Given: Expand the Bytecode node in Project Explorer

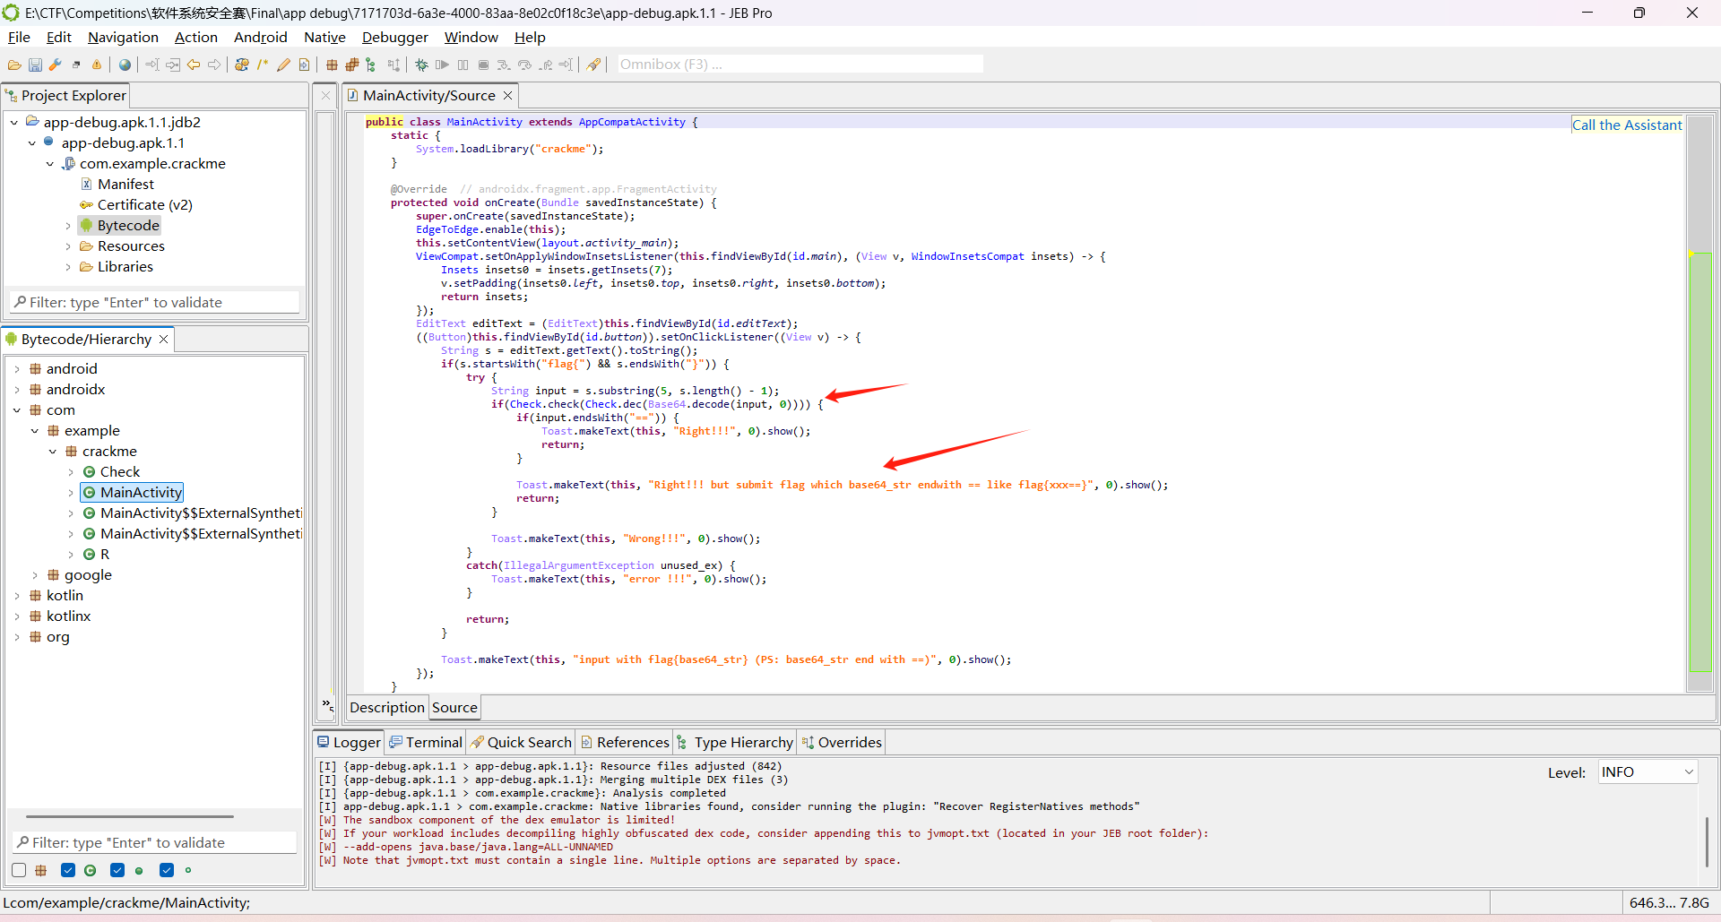Looking at the screenshot, I should [68, 226].
